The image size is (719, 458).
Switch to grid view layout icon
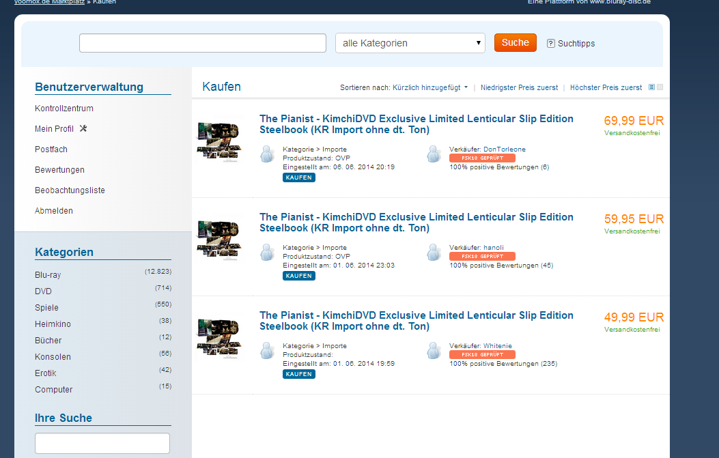pyautogui.click(x=660, y=87)
